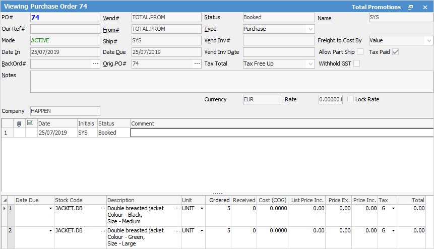
Task: Open the Orig.PO# ellipsis lookup
Action: point(197,64)
